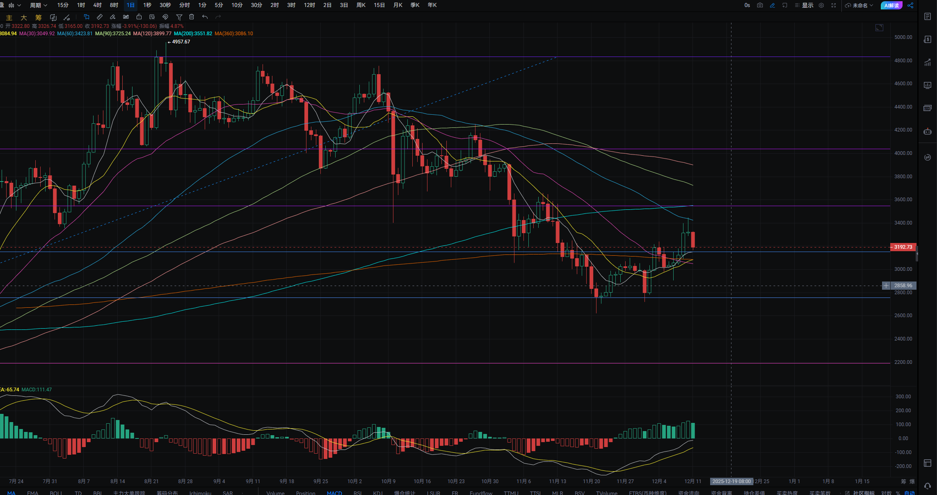Click the share icon at top right
Screen dimensions: 937x495
point(910,5)
